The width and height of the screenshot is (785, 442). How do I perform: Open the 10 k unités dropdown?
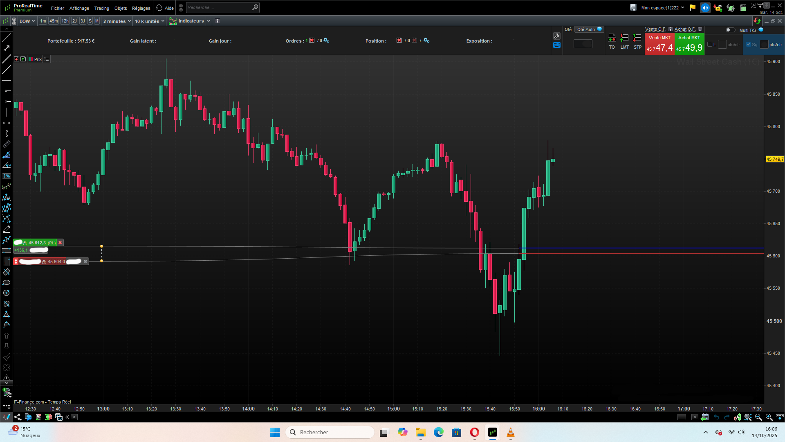[x=149, y=21]
